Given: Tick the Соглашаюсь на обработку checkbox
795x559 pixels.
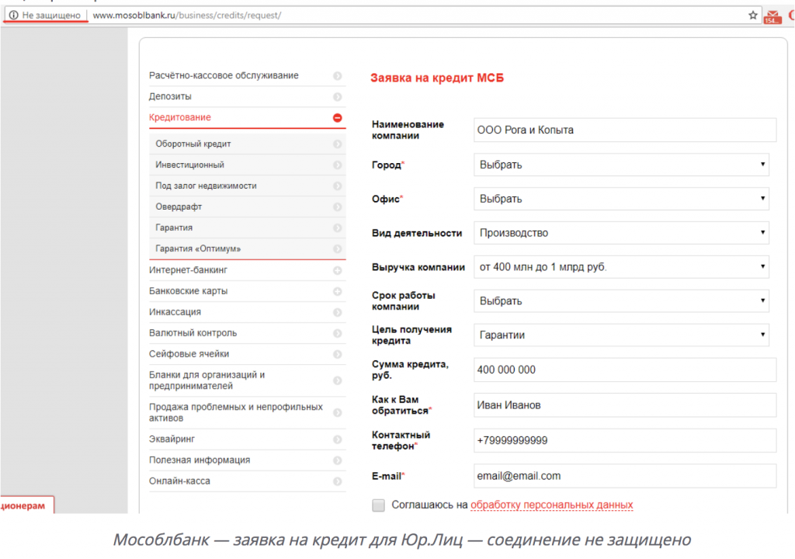Looking at the screenshot, I should (378, 505).
